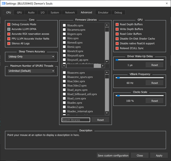Open the Debug tab
Image resolution: width=171 pixels, height=161 pixels.
coord(118,13)
